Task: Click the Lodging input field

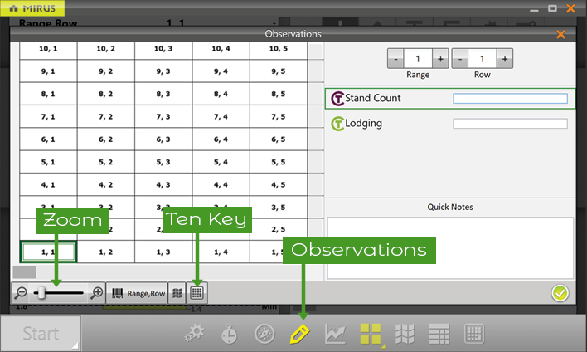Action: pos(510,124)
